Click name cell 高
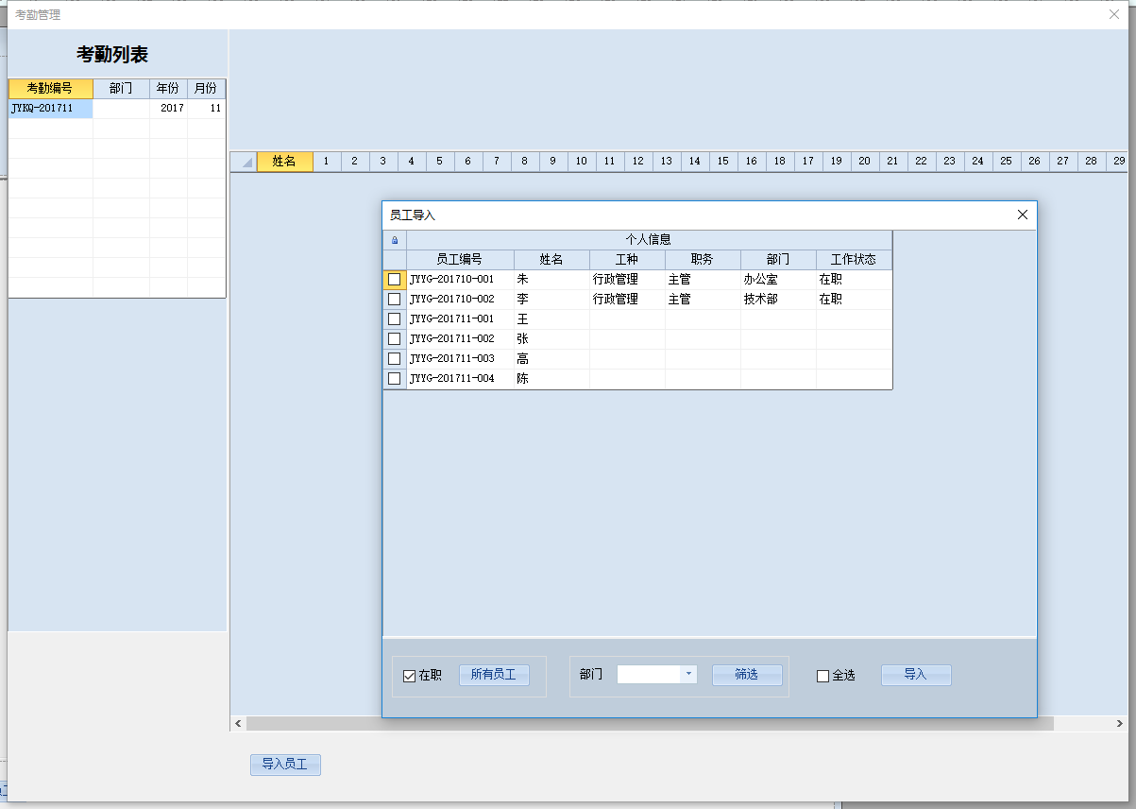The height and width of the screenshot is (809, 1136). [551, 359]
